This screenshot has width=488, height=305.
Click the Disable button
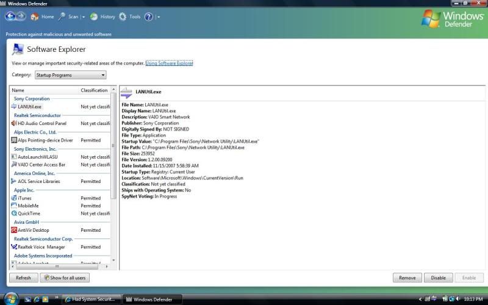[438, 278]
